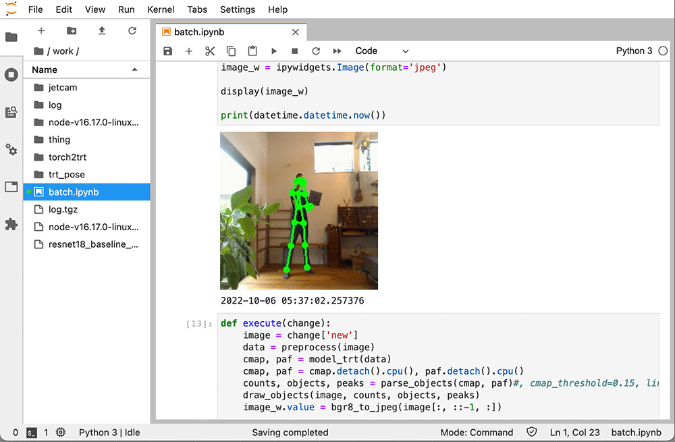Open the Kernel menu
The height and width of the screenshot is (442, 675).
161,9
